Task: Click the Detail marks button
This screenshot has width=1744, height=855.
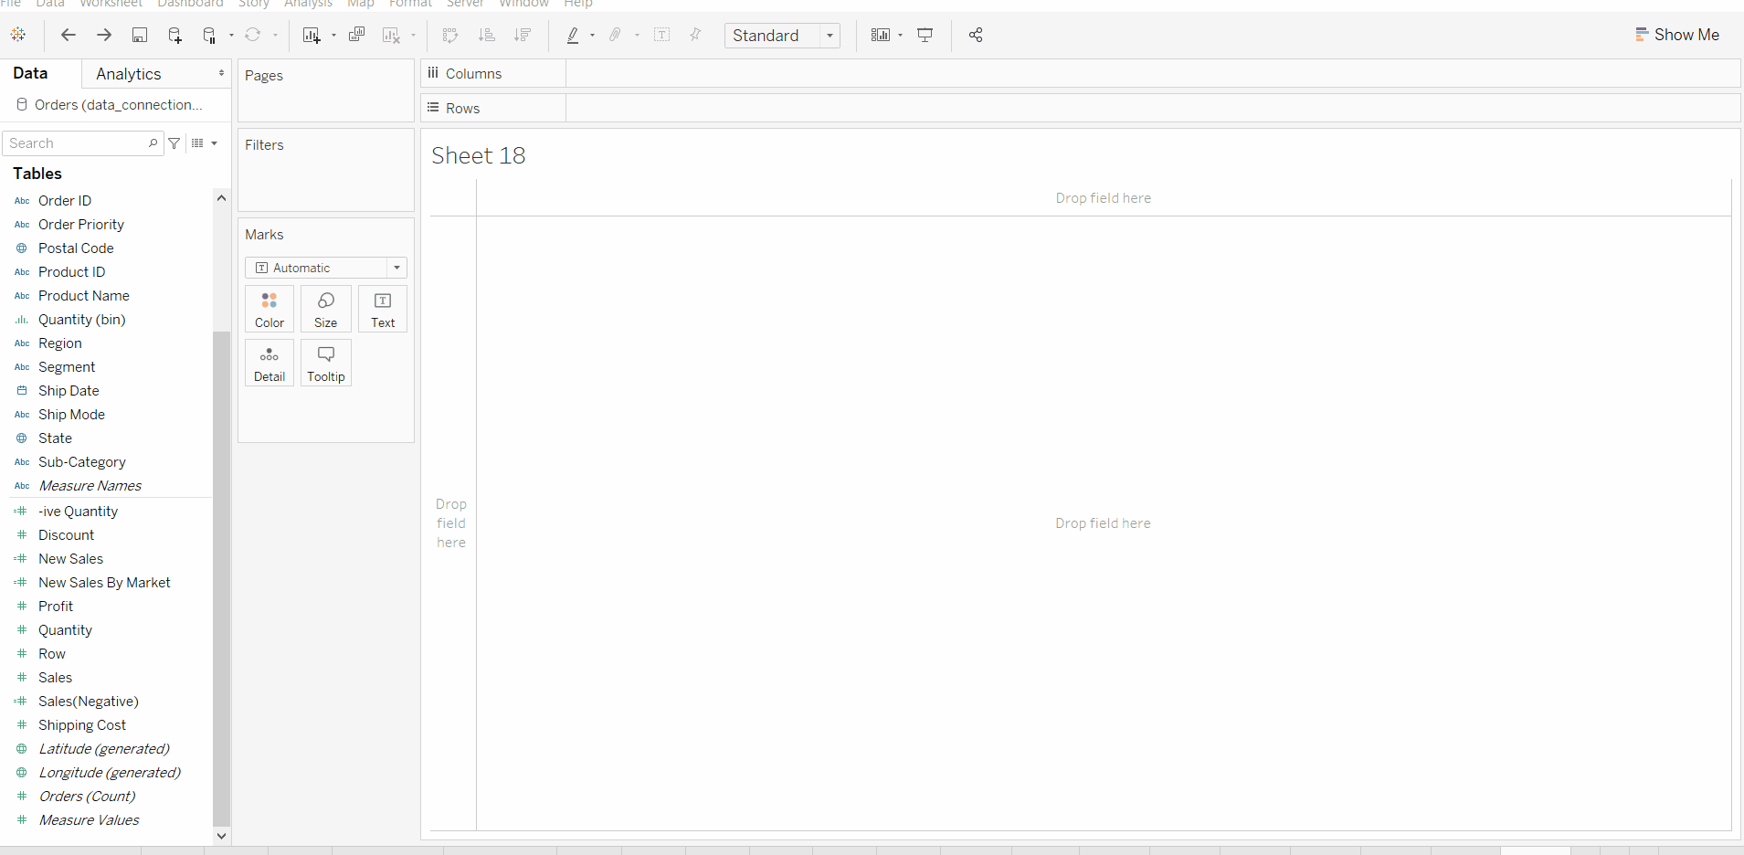Action: pos(270,363)
